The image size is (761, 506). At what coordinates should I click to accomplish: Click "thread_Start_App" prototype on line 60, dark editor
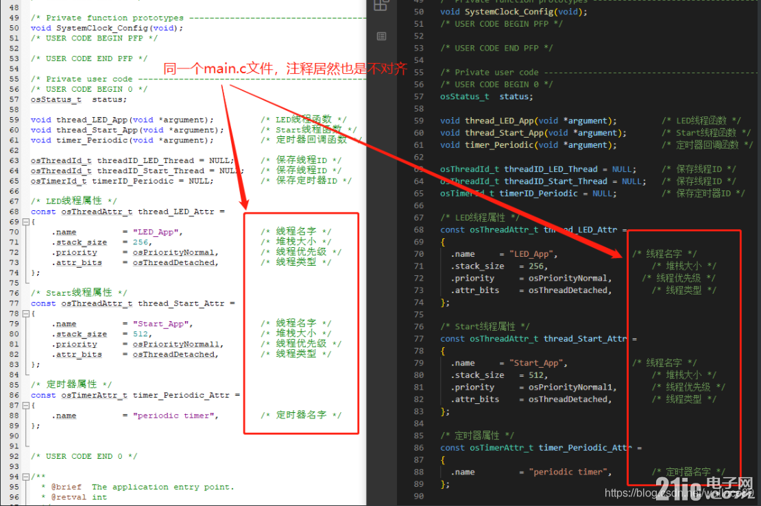(x=505, y=133)
